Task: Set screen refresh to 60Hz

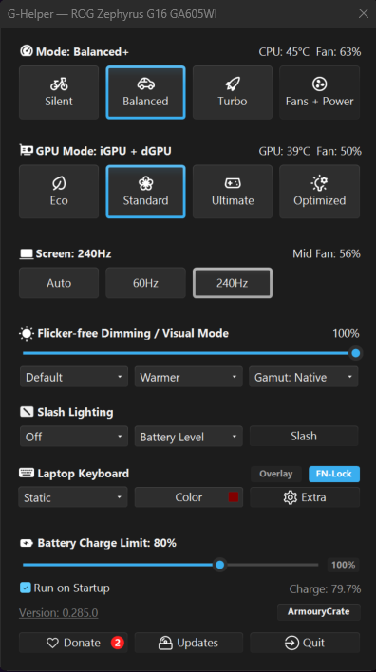Action: coord(146,283)
